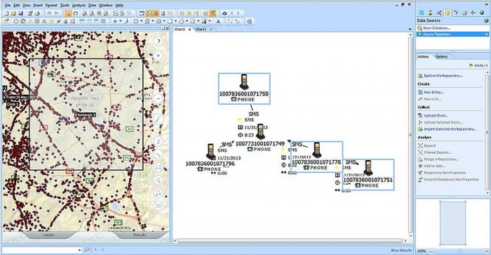
Task: Click the text label A tool icon
Action: click(218, 21)
